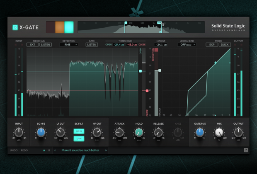The image size is (257, 174).
Task: Open the RMS detection dropdown
Action: [69, 45]
